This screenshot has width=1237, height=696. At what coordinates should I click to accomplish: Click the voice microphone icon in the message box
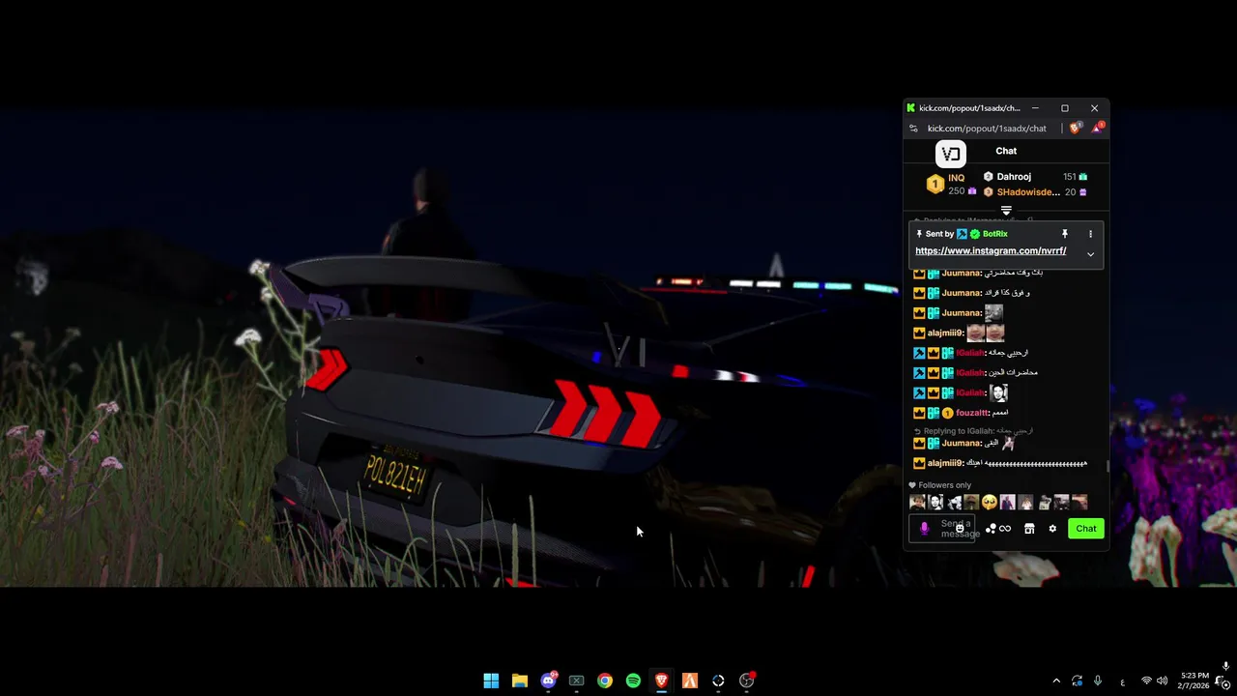click(x=924, y=529)
